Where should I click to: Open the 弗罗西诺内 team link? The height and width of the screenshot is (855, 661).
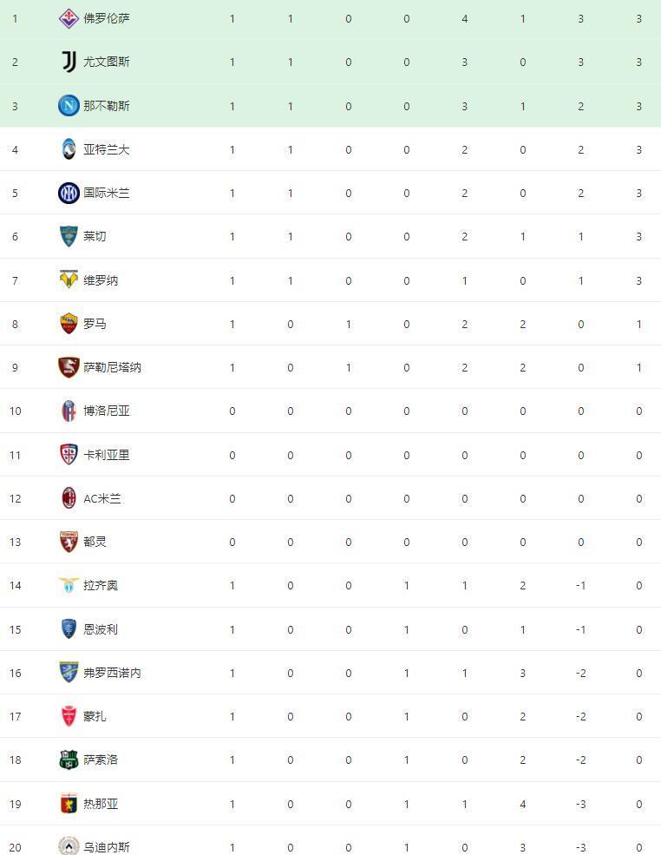tap(112, 673)
